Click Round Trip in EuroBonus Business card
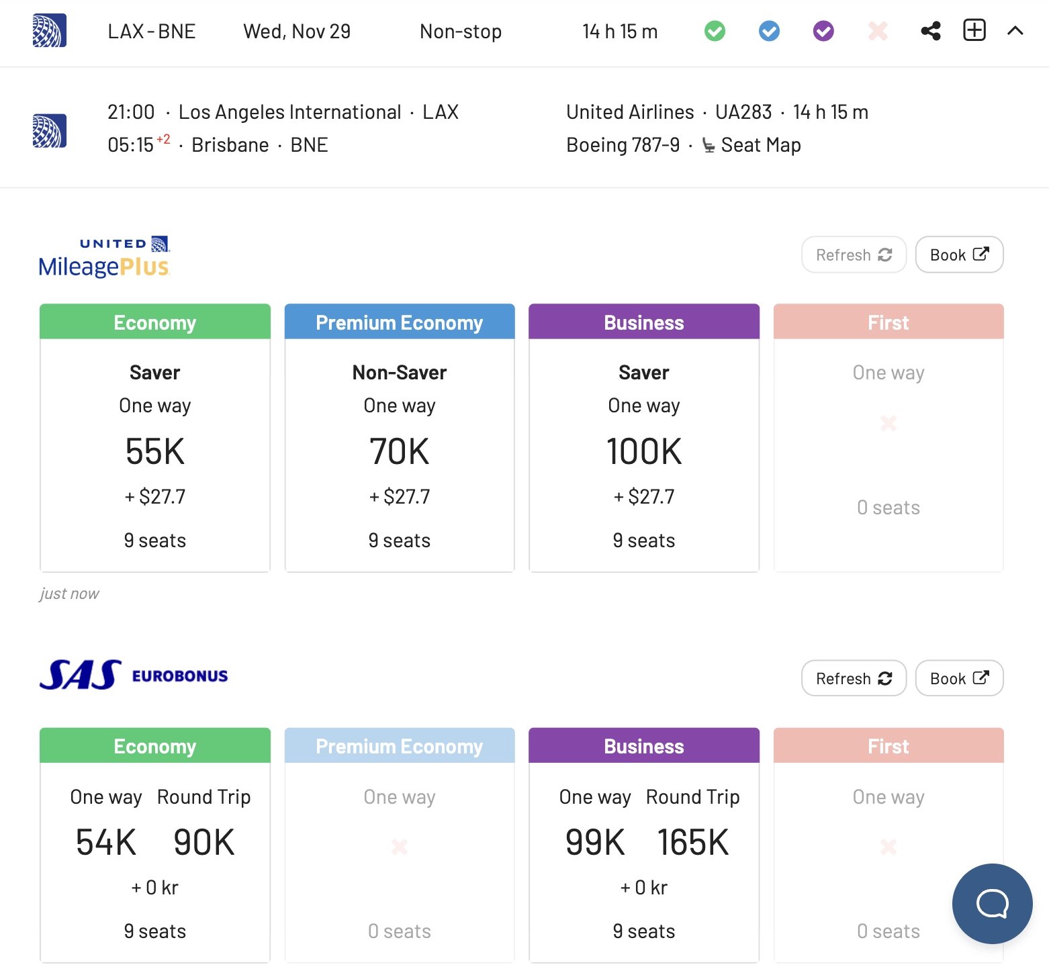This screenshot has width=1049, height=975. coord(693,797)
